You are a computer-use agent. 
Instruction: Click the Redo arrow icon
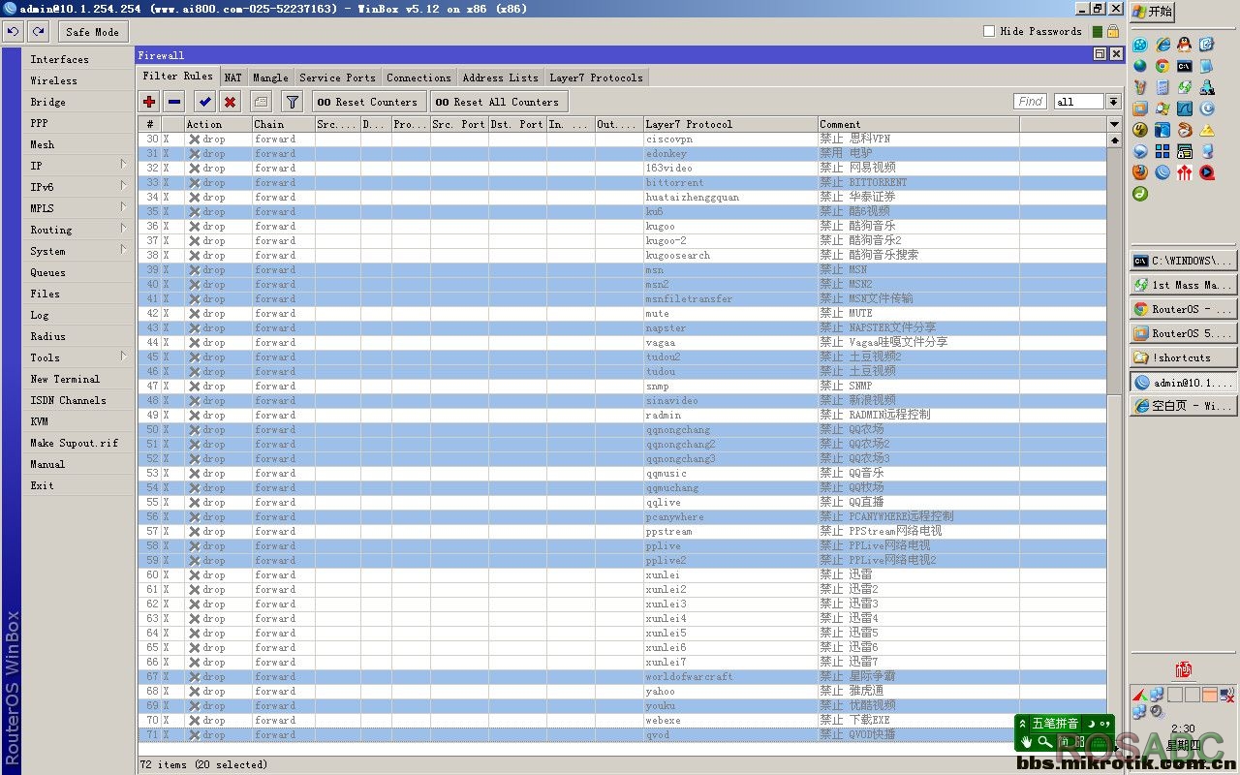pyautogui.click(x=39, y=32)
